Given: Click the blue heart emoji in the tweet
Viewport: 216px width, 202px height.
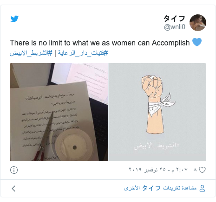Looking at the screenshot, I should point(197,42).
